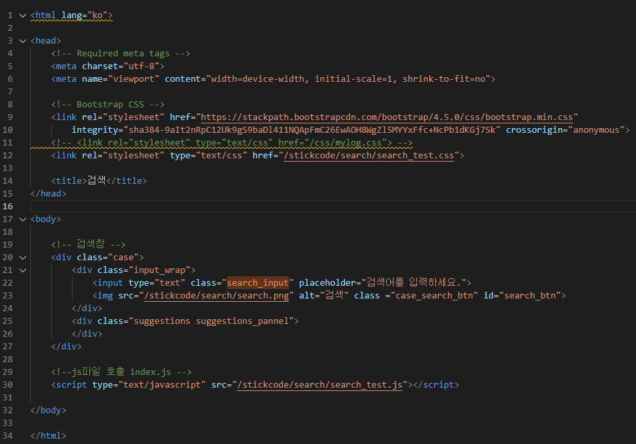The width and height of the screenshot is (636, 444).
Task: Click line number 22 in the gutter
Action: click(x=7, y=283)
